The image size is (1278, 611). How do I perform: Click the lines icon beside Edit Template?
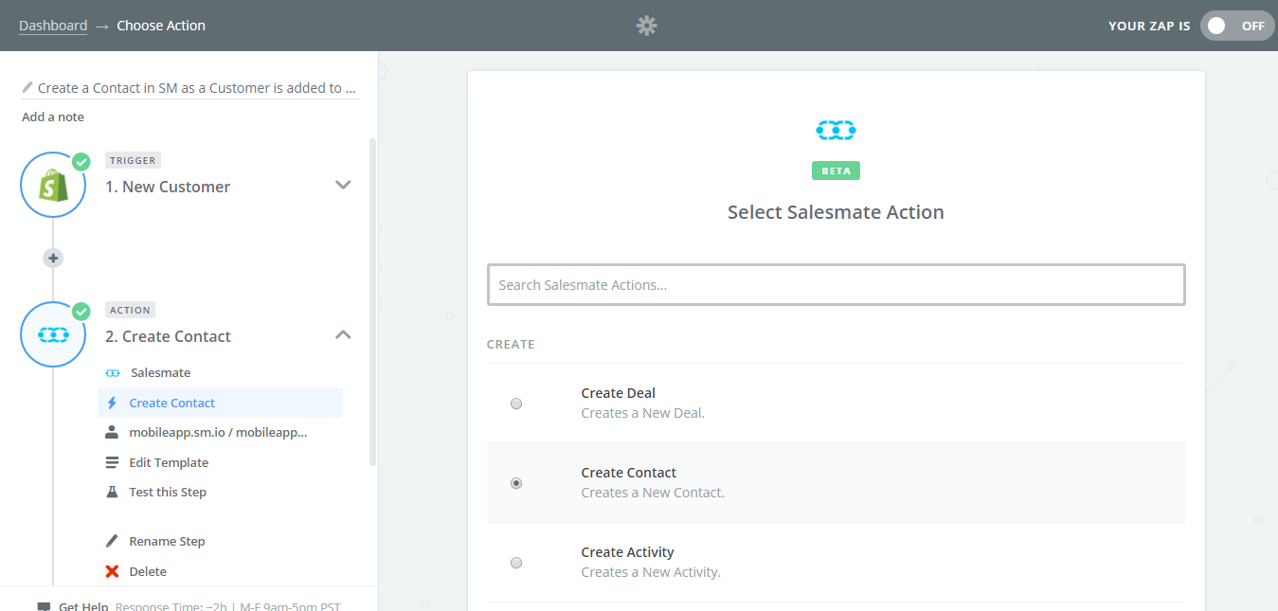click(112, 462)
